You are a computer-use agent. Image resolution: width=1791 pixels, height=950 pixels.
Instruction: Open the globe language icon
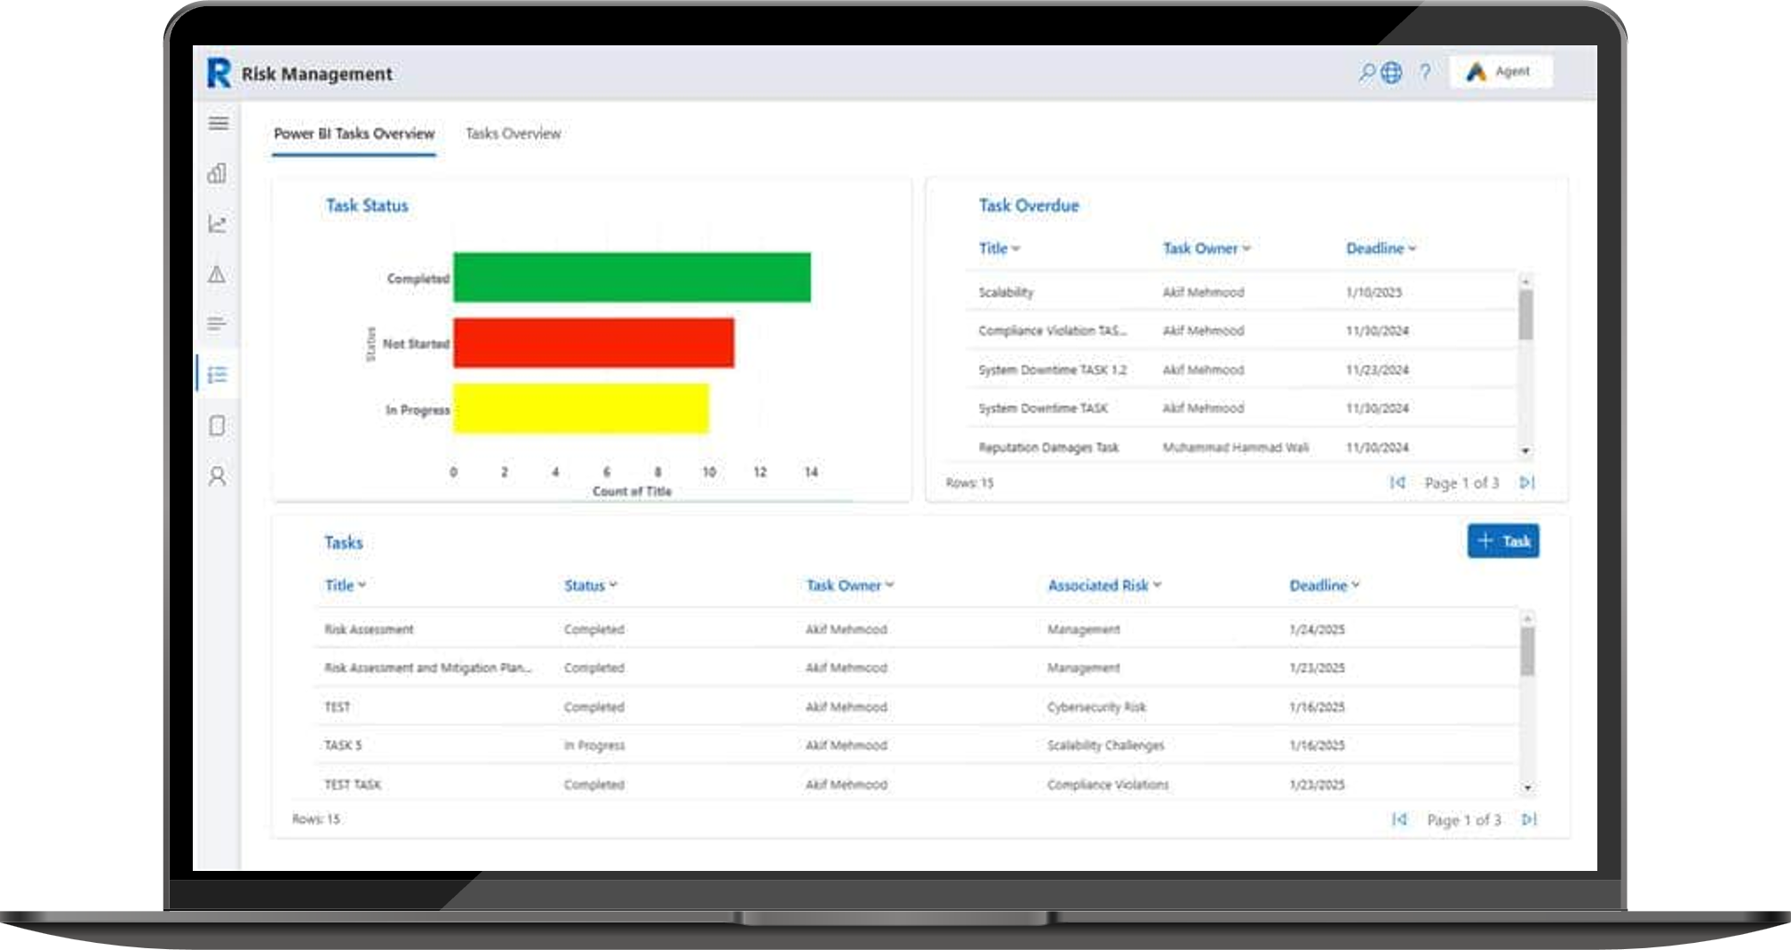1392,72
